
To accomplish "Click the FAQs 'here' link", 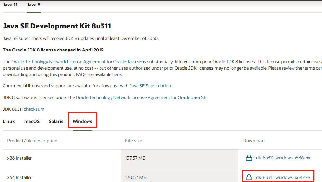I will (x=116, y=74).
